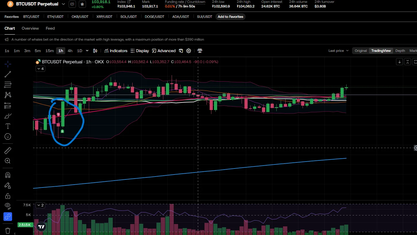Collapse the 4 indicators legend expander
The height and width of the screenshot is (235, 417).
point(40,69)
